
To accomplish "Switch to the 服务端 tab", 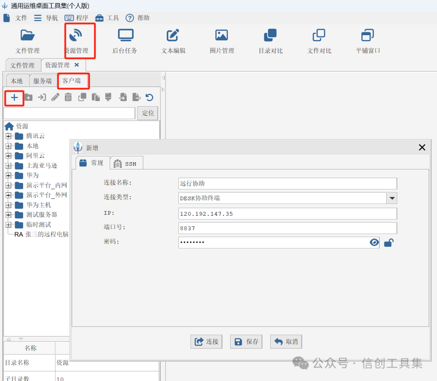I will point(42,81).
